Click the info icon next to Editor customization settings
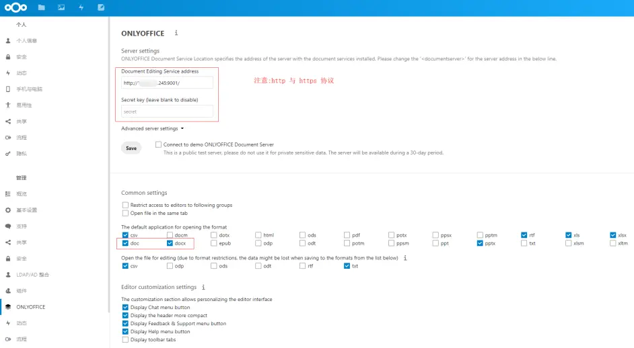 (x=203, y=287)
